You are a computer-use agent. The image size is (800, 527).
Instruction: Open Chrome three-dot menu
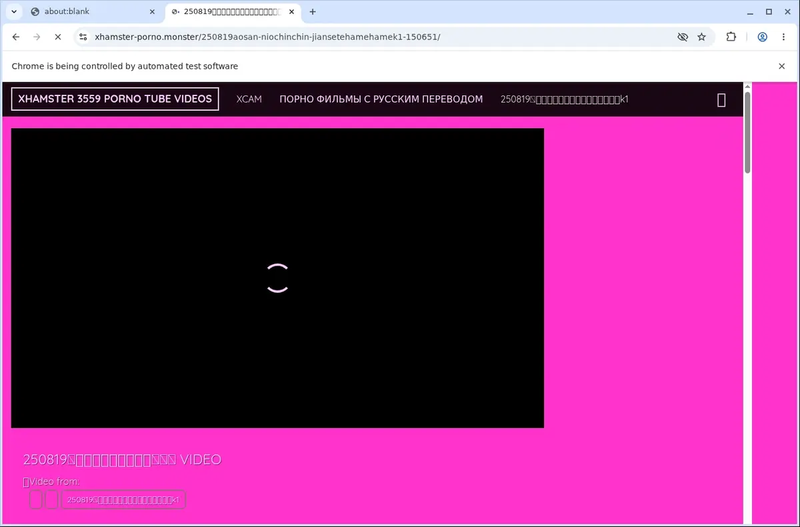tap(783, 37)
